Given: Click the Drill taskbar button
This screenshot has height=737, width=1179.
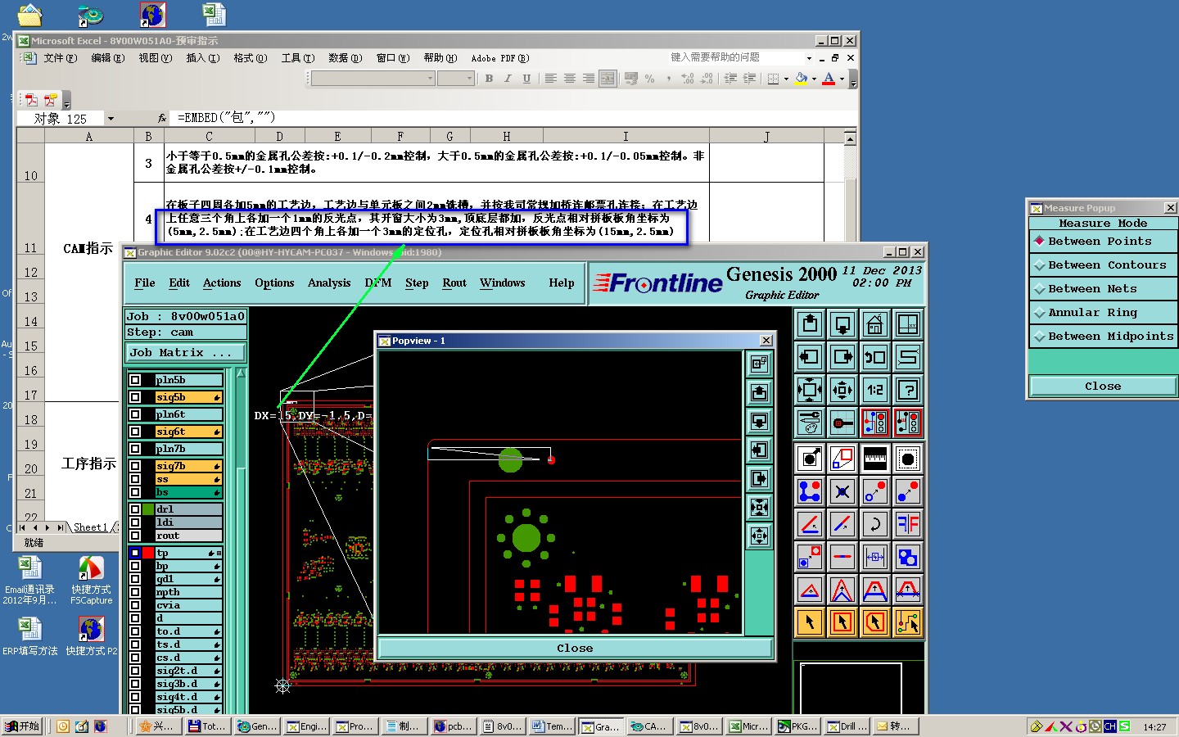Looking at the screenshot, I should pos(847,726).
